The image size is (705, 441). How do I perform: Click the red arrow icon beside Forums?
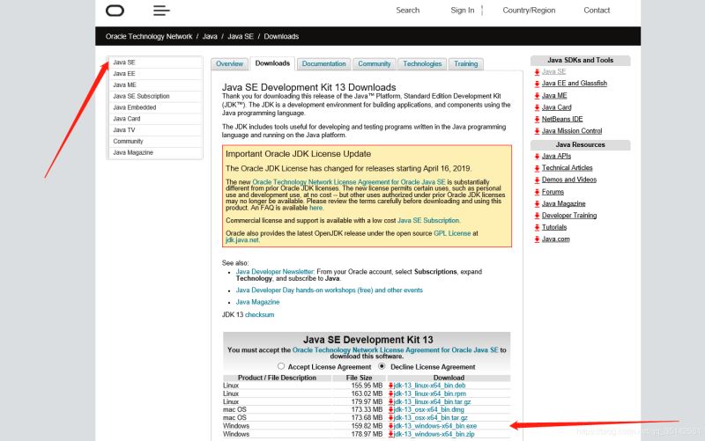[x=537, y=192]
